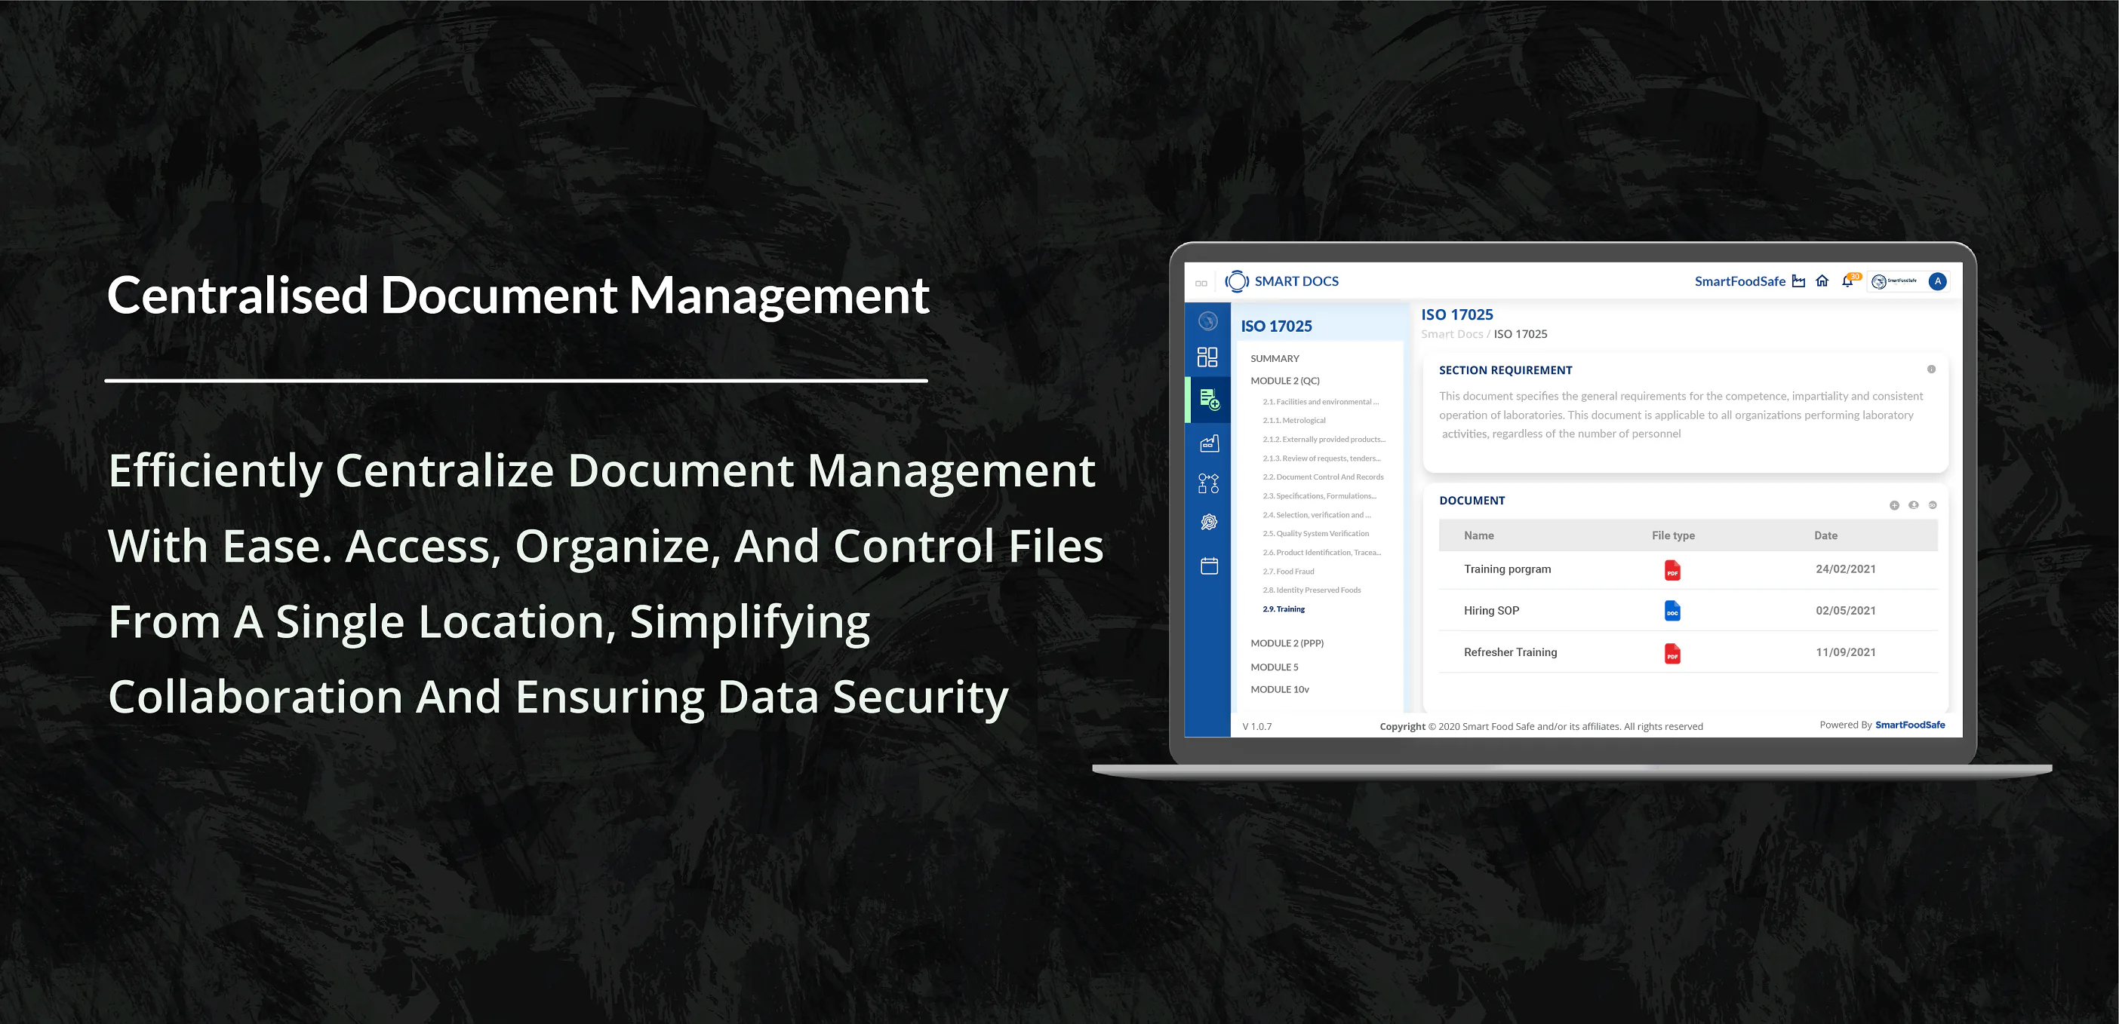
Task: Download documents via cloud download icon
Action: tap(1913, 504)
